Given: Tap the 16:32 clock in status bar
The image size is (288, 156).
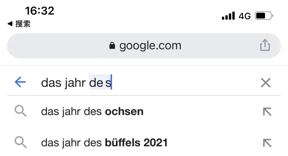Looking at the screenshot, I should tap(40, 11).
